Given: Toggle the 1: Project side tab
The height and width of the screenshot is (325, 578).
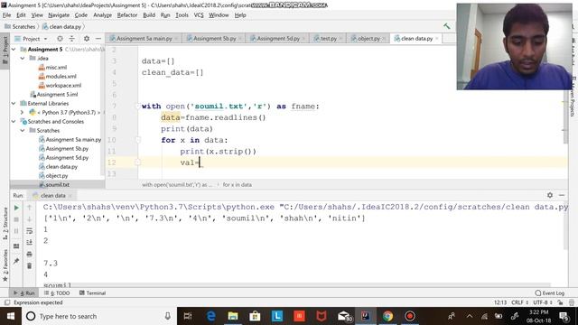Looking at the screenshot, I should 5,50.
